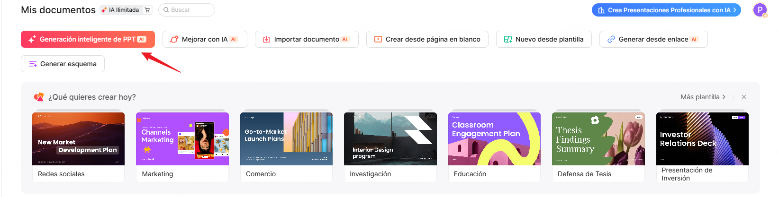Type focus in the Buscar search field

click(187, 10)
